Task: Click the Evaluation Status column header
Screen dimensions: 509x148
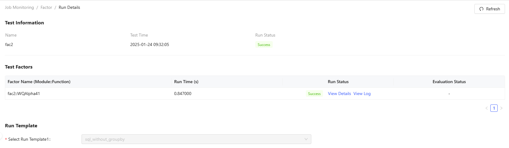Action: [x=449, y=82]
